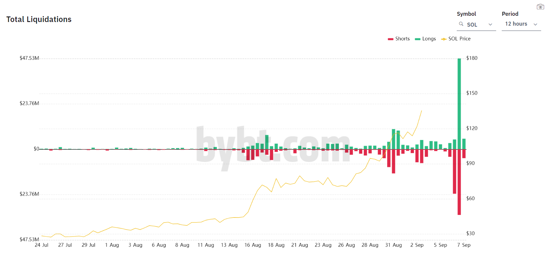Click the 24 Jul date label
Viewport: 550px width, 277px height.
[x=41, y=245]
